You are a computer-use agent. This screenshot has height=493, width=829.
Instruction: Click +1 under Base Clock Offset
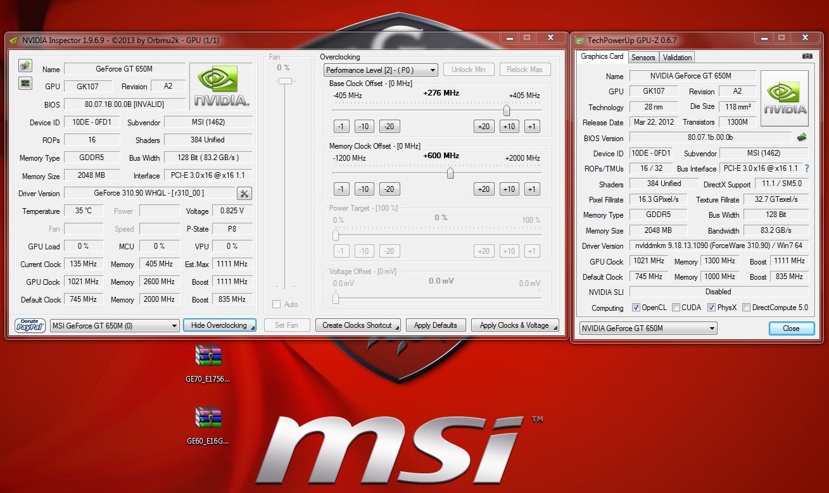click(x=532, y=127)
